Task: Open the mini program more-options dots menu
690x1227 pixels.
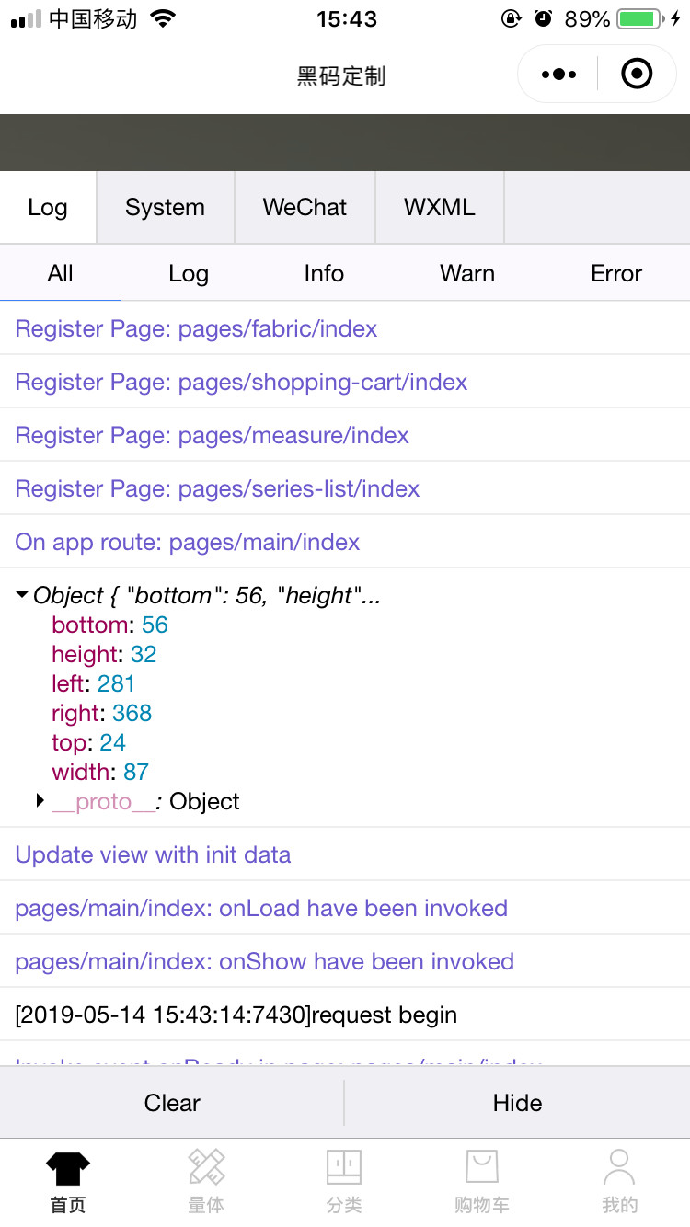Action: click(x=558, y=75)
